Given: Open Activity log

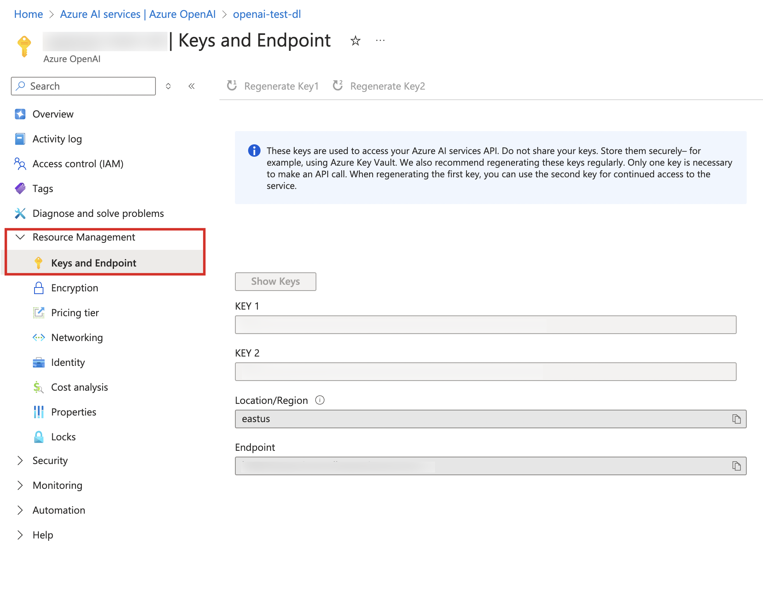Looking at the screenshot, I should tap(57, 139).
